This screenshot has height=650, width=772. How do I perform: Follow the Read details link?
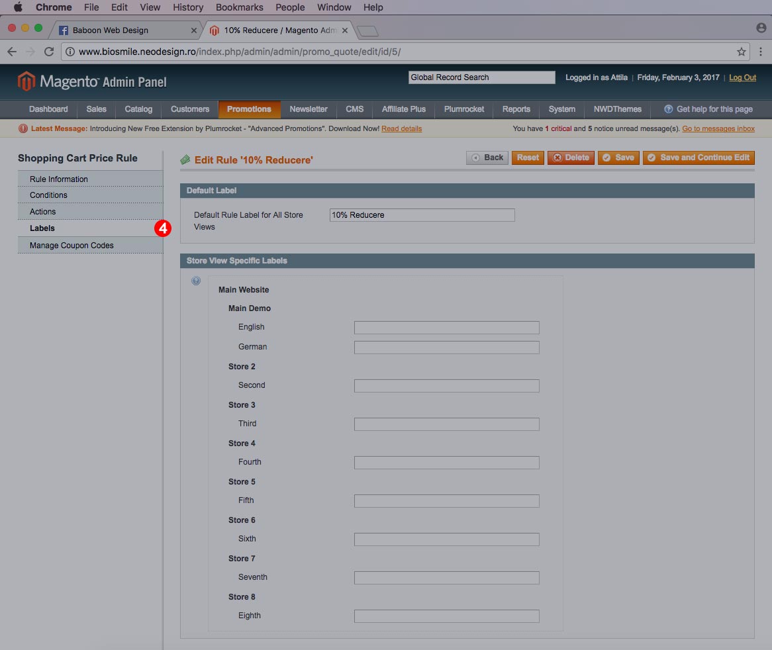(x=401, y=128)
